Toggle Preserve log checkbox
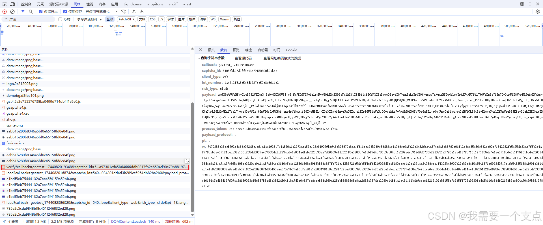 [41, 12]
